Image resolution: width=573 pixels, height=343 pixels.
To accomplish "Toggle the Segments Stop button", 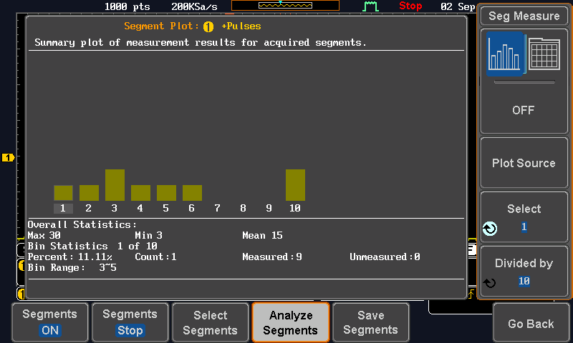I will (130, 322).
